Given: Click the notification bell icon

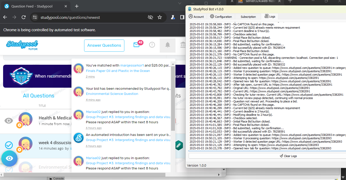Looking at the screenshot, I should click(167, 45).
